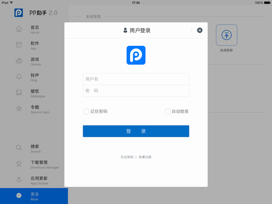Enable the 记住密码 checkbox
Screen dimensions: 272x204
[86, 112]
